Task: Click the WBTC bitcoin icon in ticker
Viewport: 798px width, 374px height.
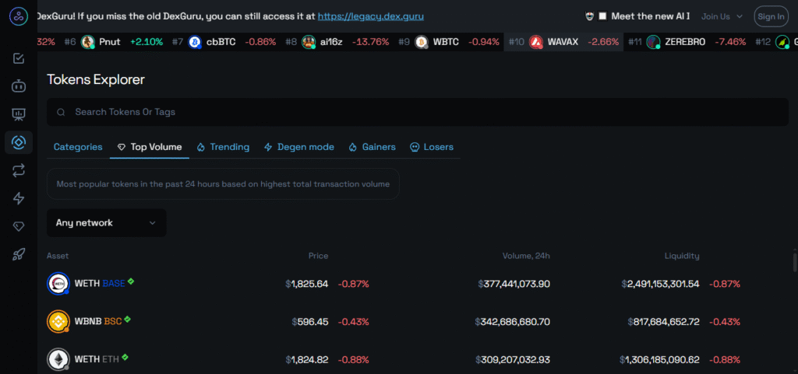Action: tap(422, 42)
